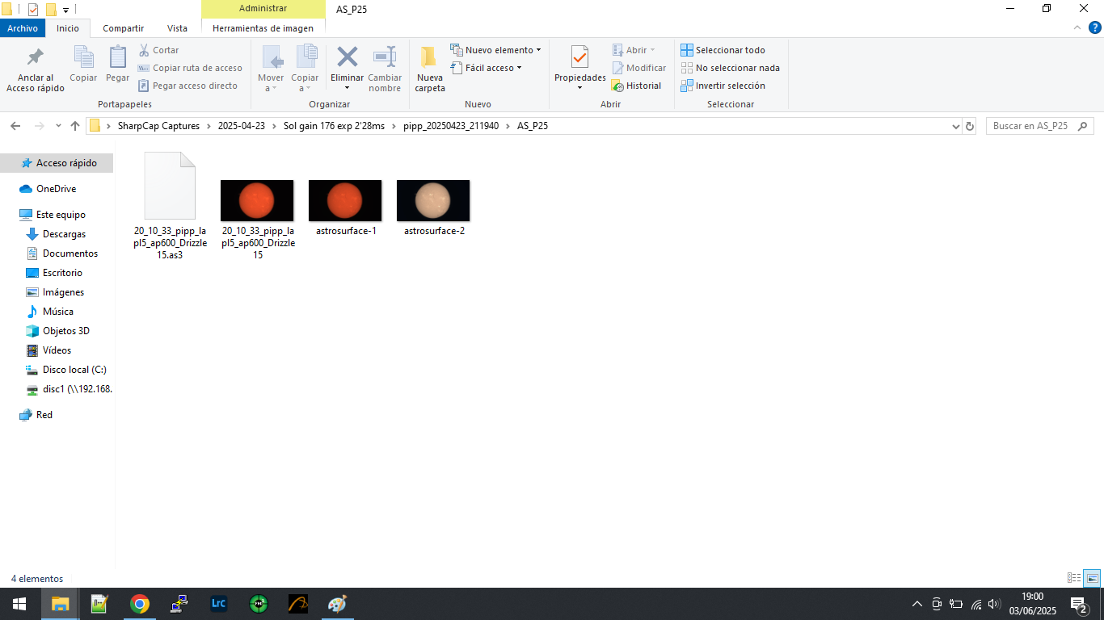This screenshot has width=1104, height=620.
Task: Open Música in sidebar
Action: [57, 312]
